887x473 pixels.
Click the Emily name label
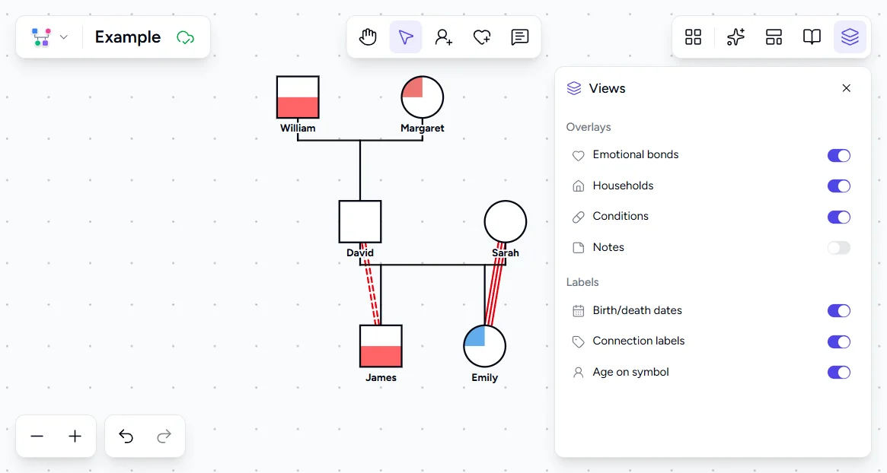485,377
